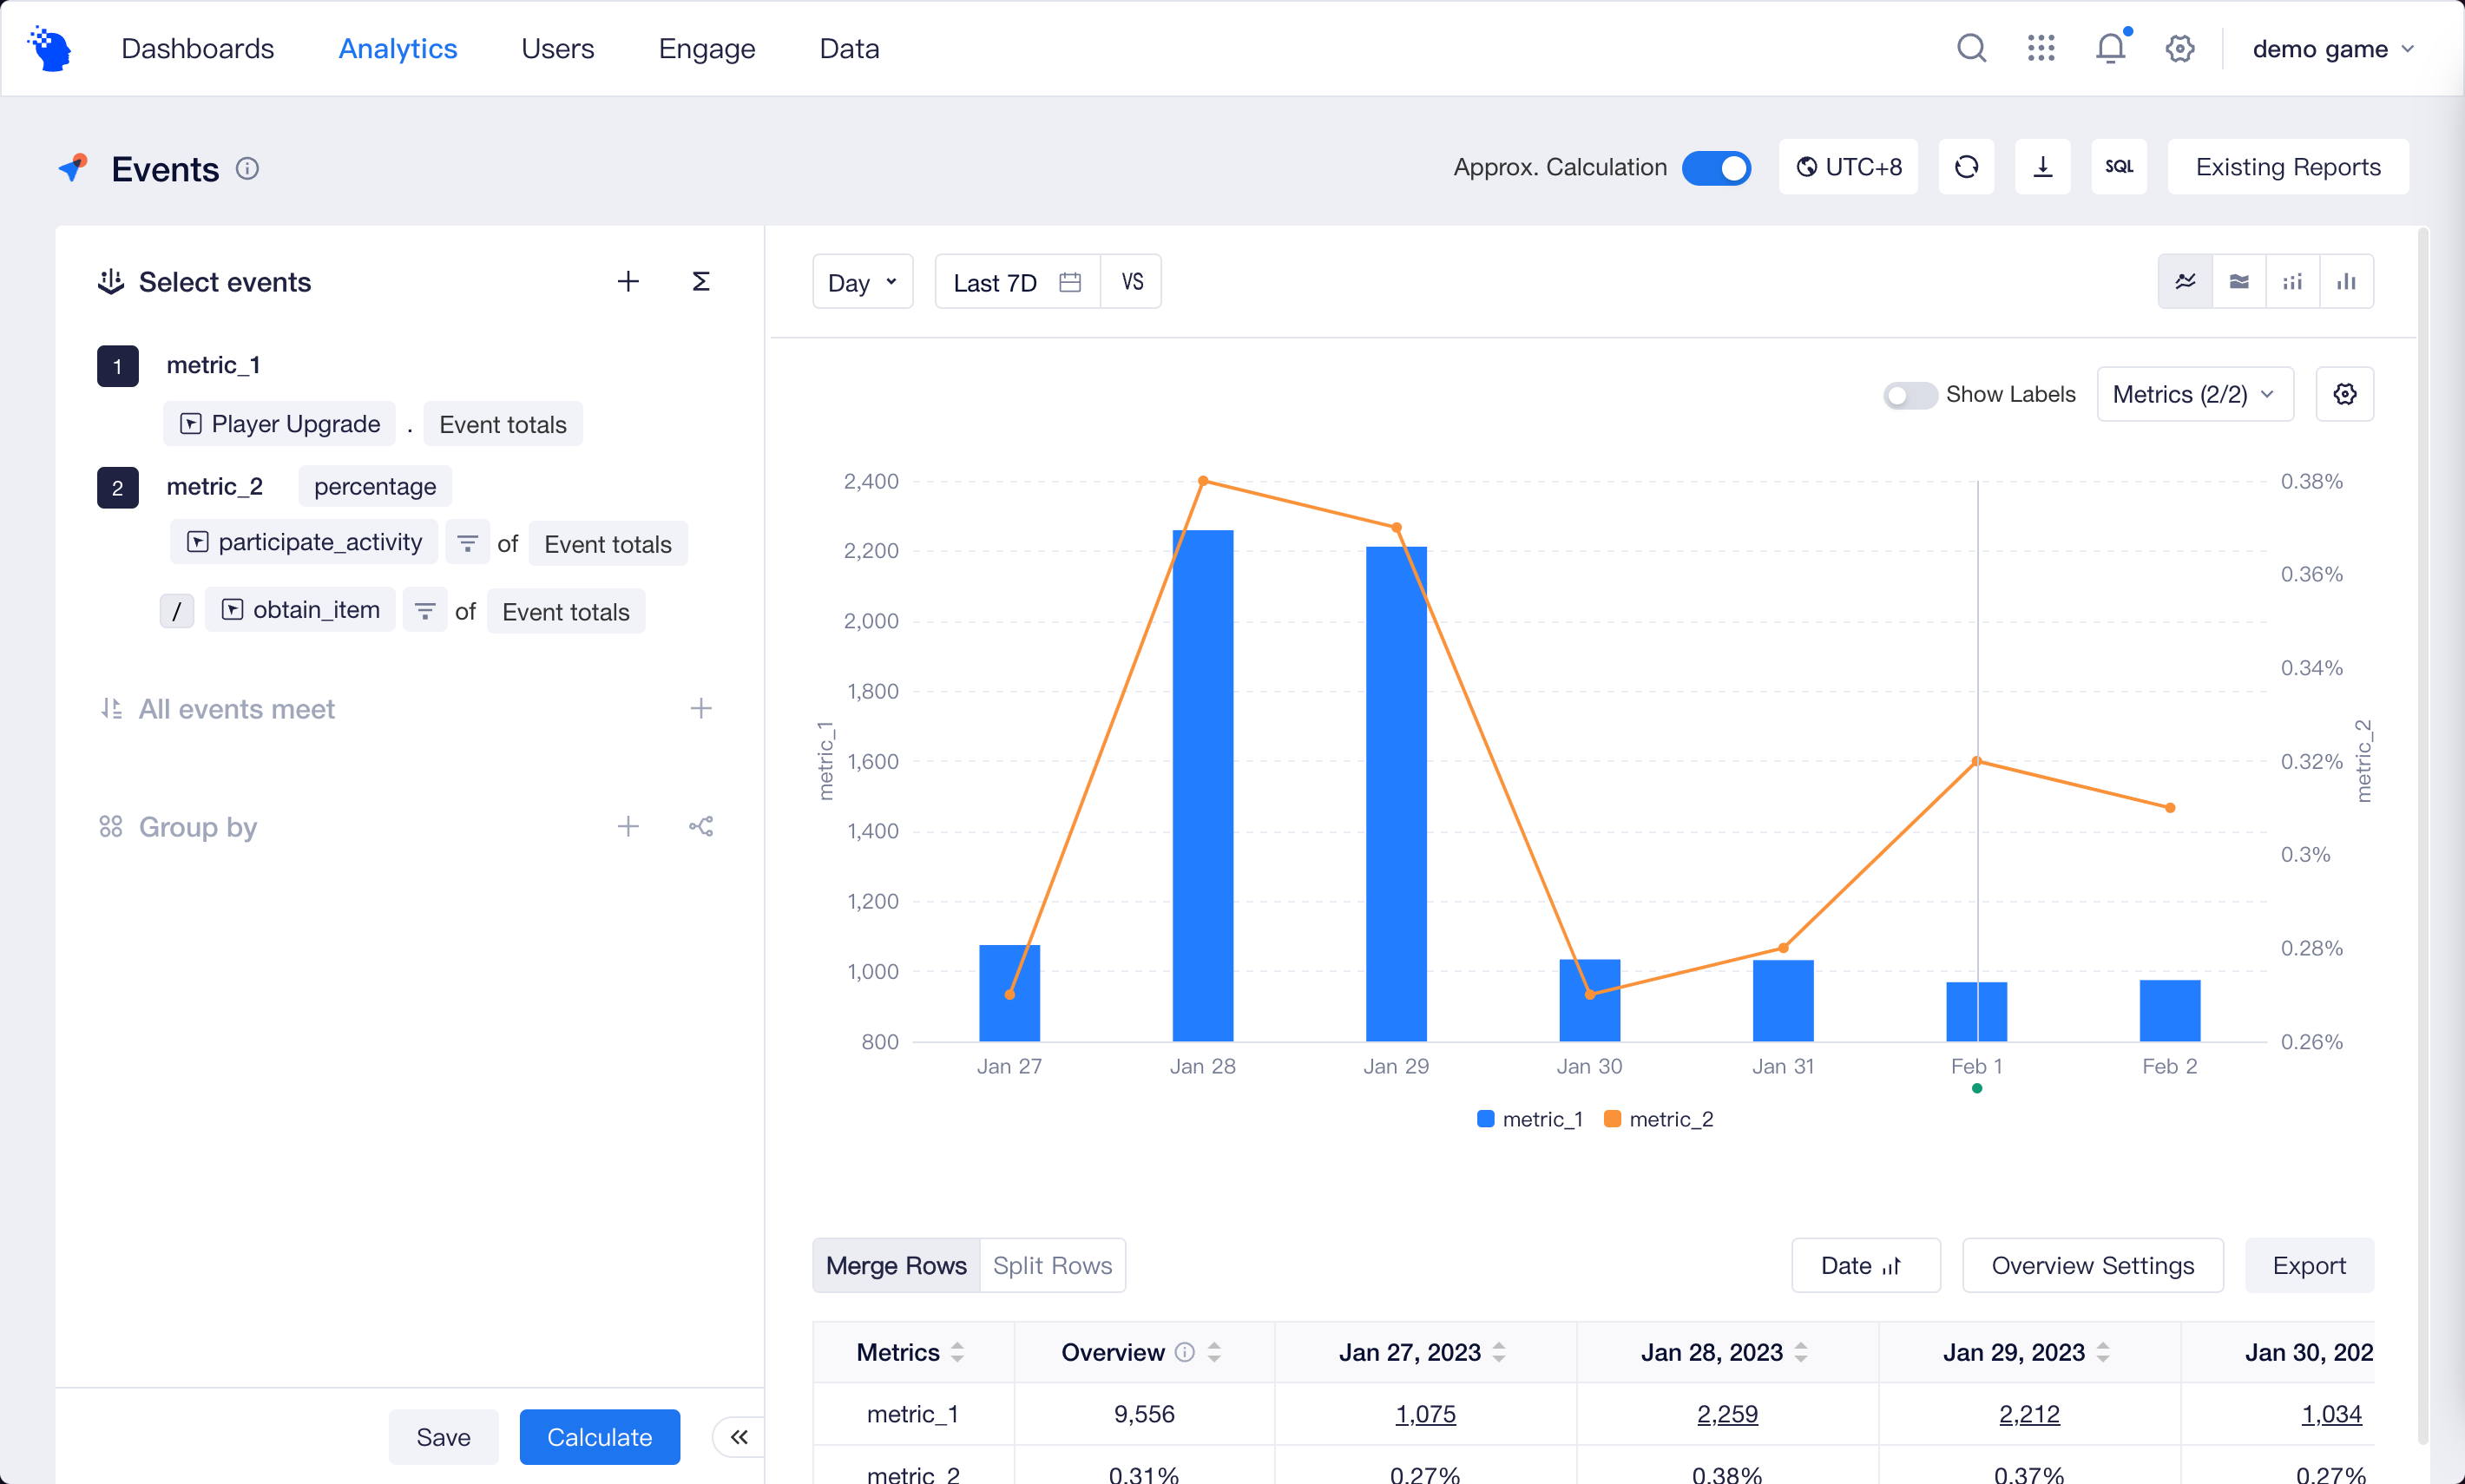The image size is (2465, 1484).
Task: Open Existing Reports
Action: tap(2288, 167)
